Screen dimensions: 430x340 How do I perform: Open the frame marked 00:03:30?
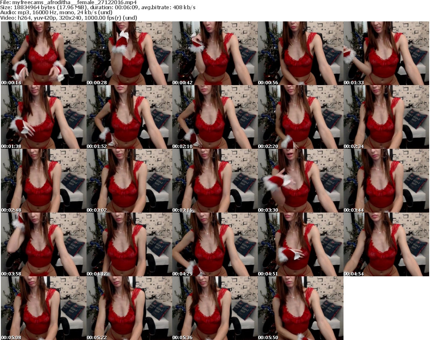click(x=300, y=181)
